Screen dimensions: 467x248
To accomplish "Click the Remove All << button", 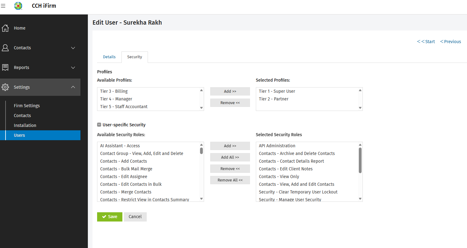I will point(230,180).
